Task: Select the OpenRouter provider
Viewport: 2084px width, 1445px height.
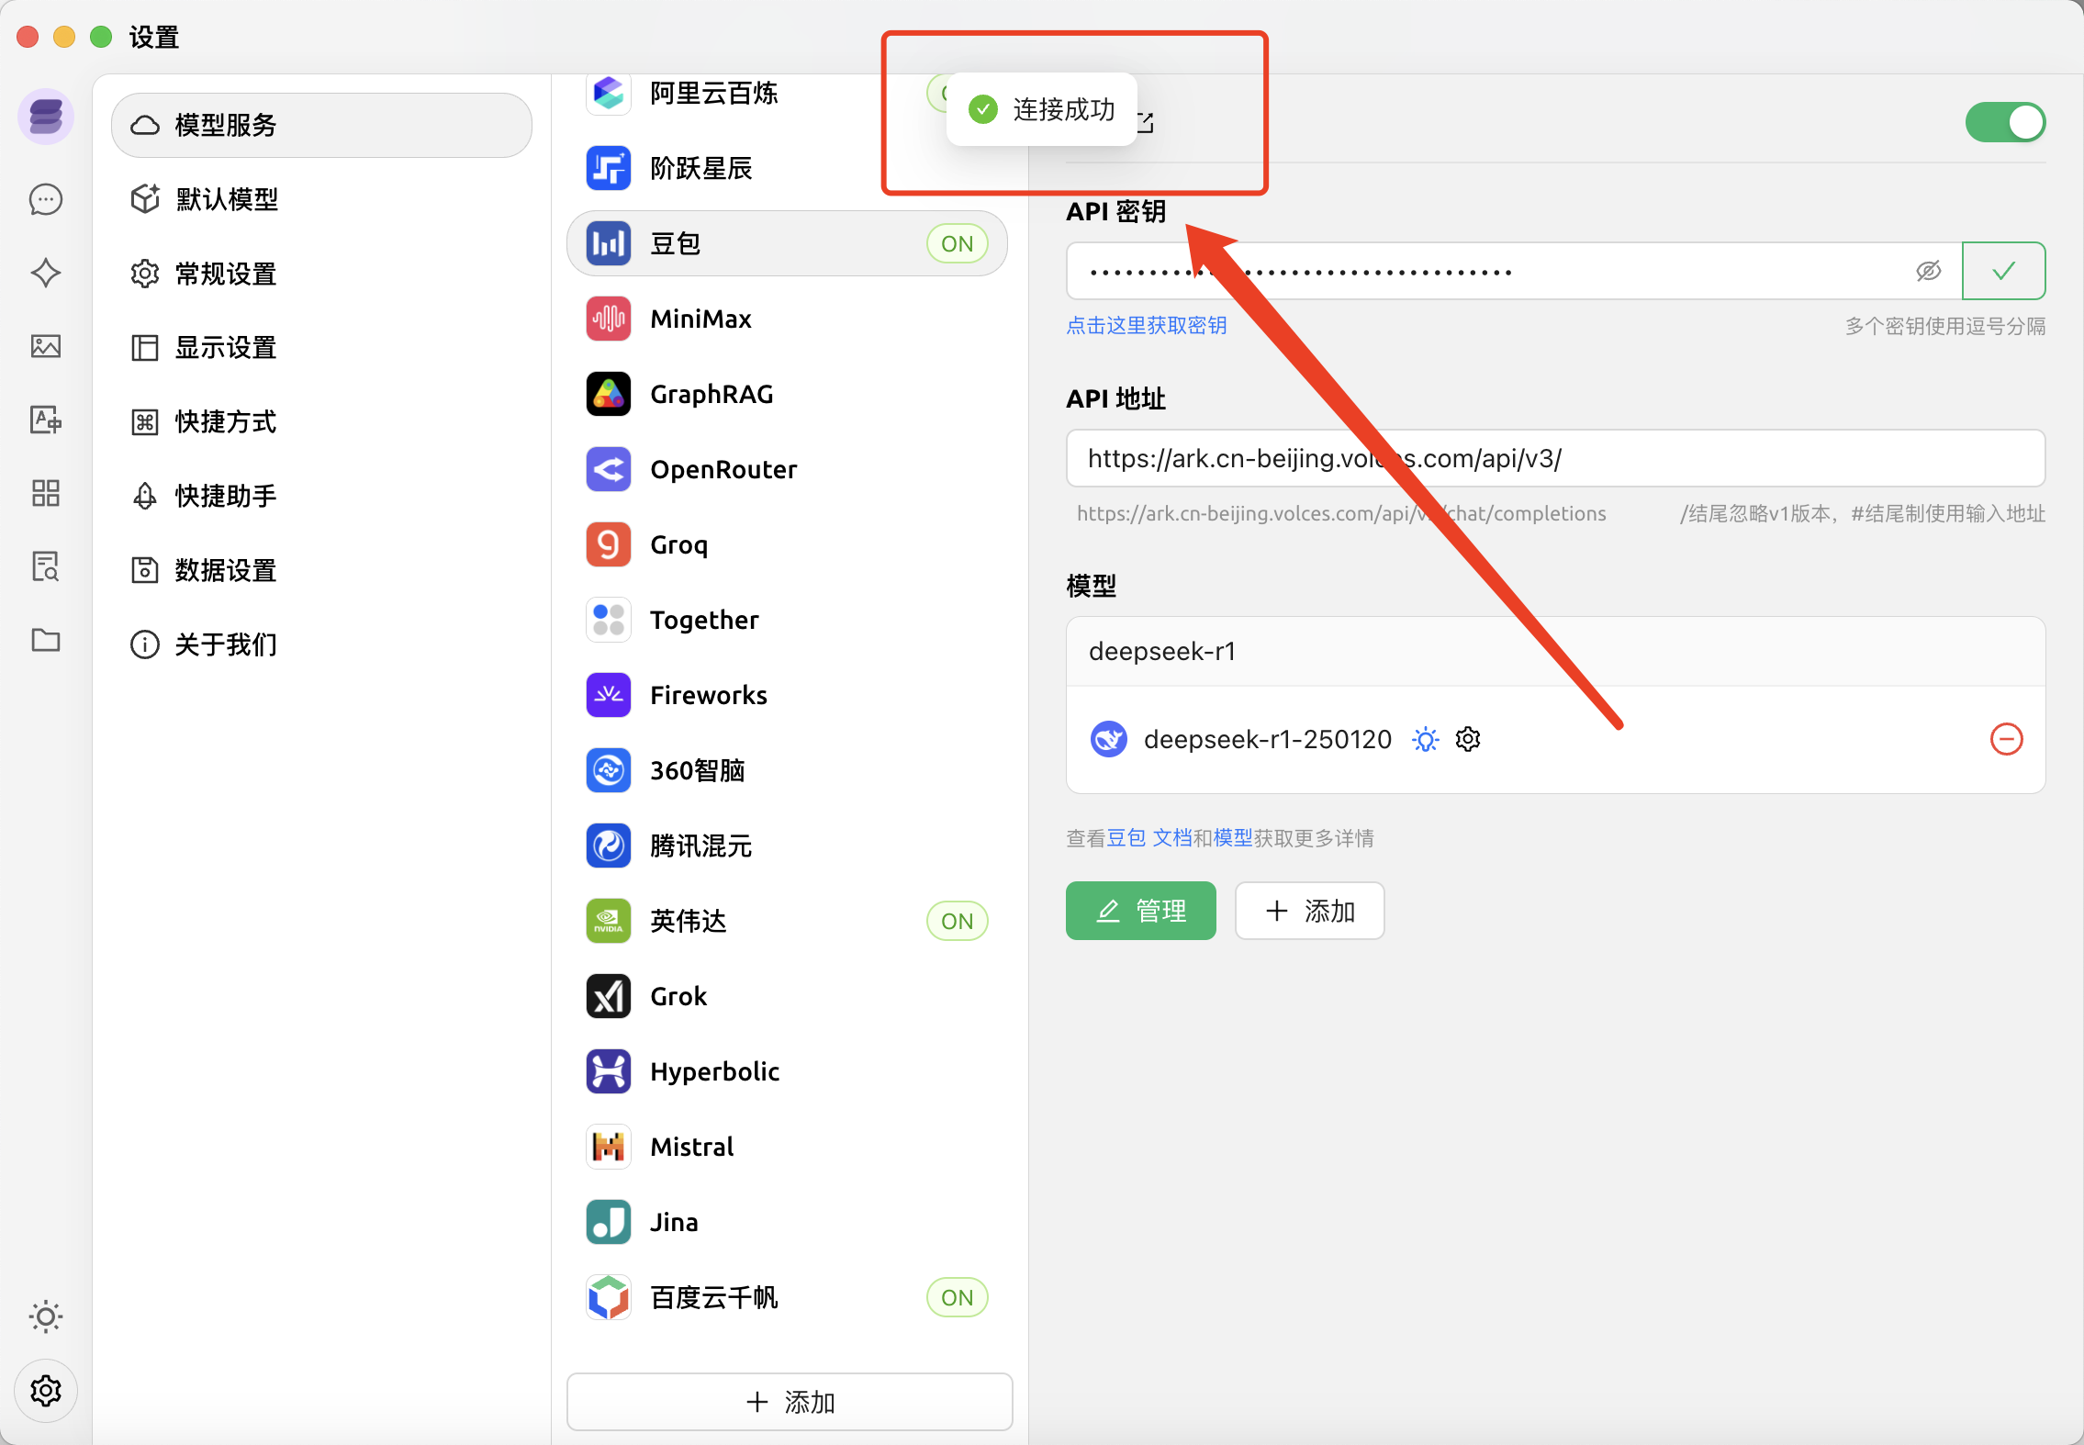Action: point(723,469)
